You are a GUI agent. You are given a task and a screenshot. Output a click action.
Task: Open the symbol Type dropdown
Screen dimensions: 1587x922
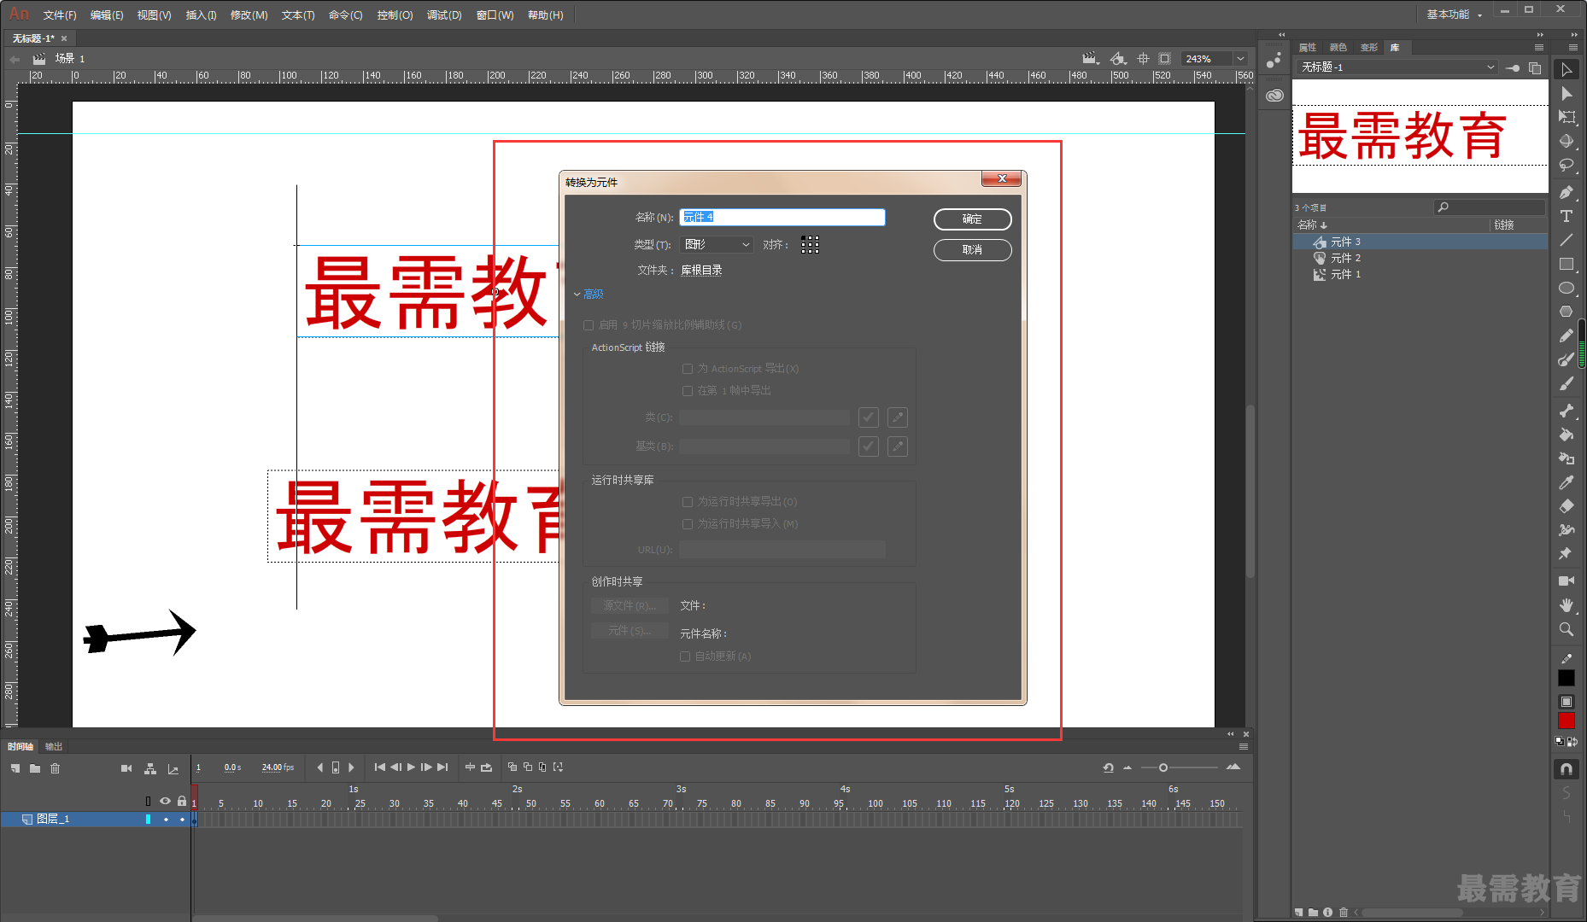717,245
